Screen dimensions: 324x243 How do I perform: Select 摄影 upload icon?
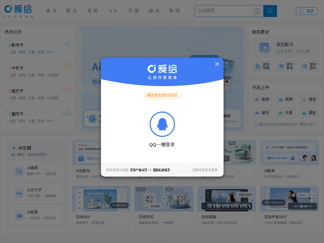click(x=304, y=113)
